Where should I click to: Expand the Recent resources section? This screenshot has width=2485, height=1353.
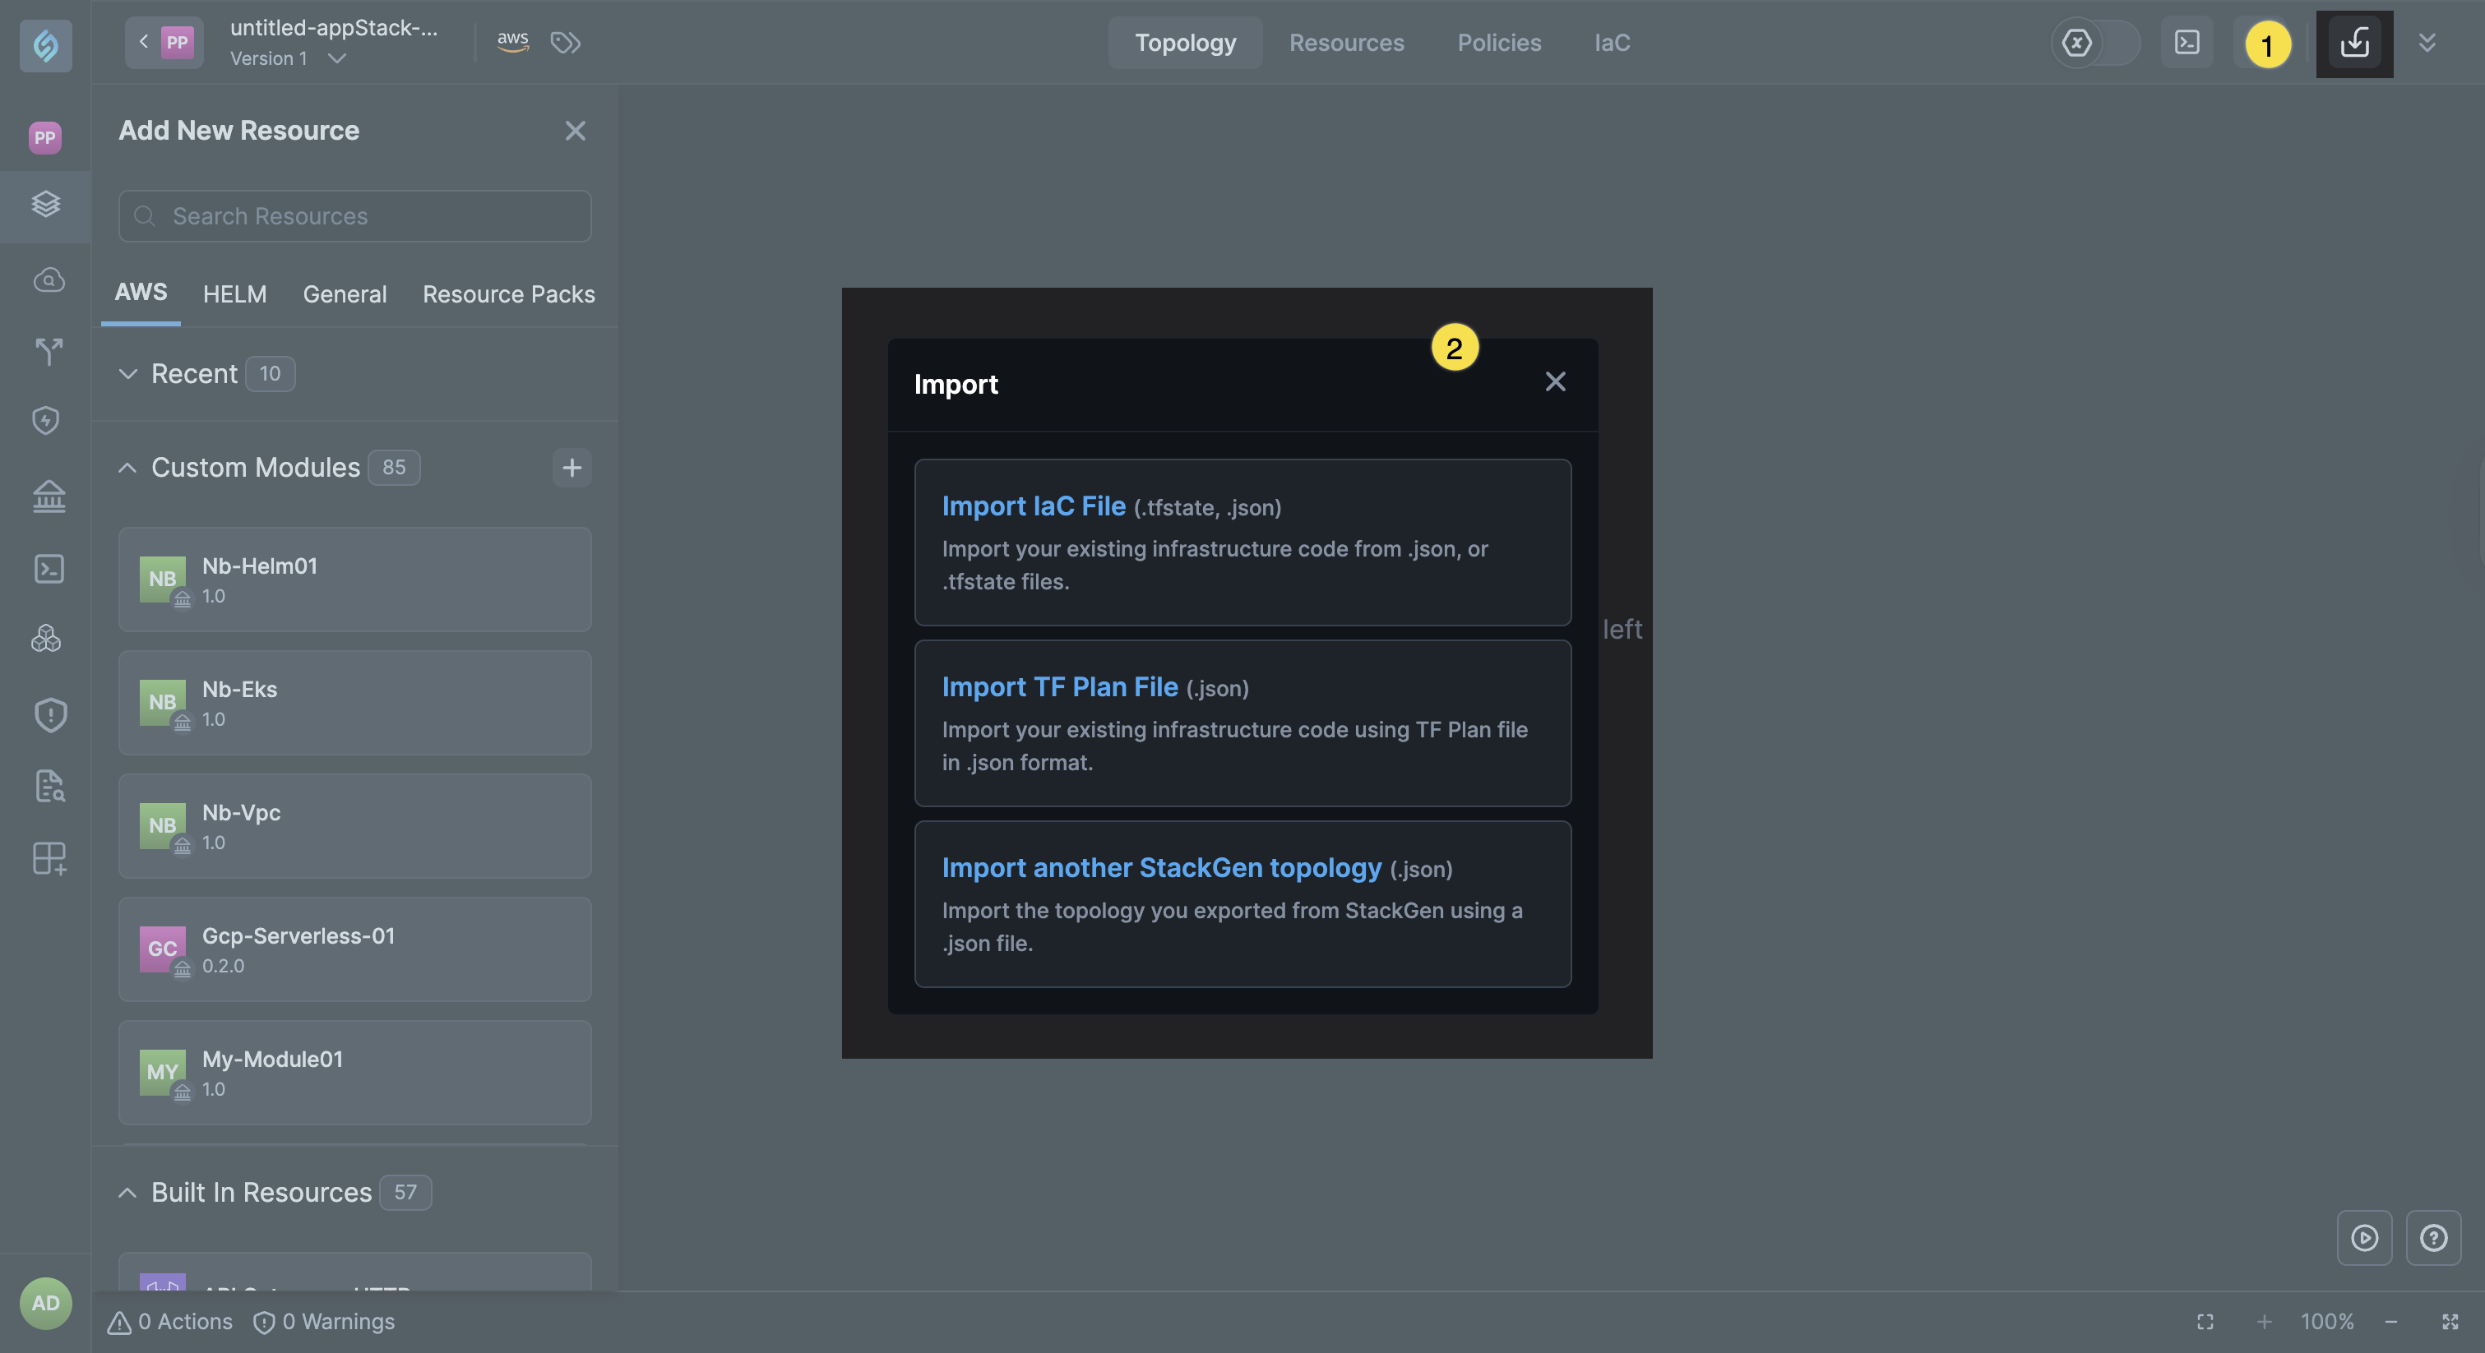(127, 373)
